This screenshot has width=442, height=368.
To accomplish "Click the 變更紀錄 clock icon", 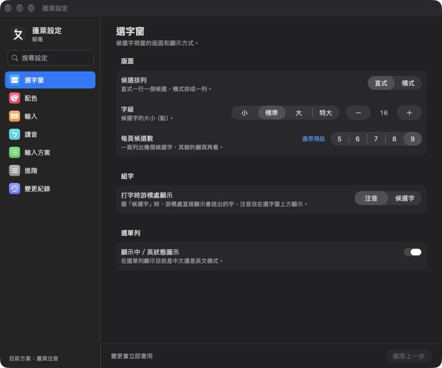I will 14,189.
